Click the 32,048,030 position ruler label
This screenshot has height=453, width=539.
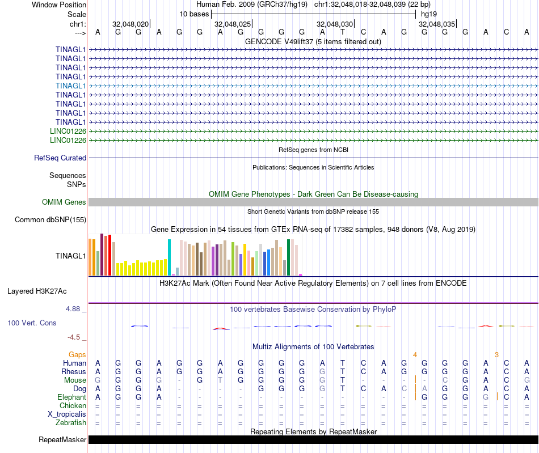tap(335, 24)
